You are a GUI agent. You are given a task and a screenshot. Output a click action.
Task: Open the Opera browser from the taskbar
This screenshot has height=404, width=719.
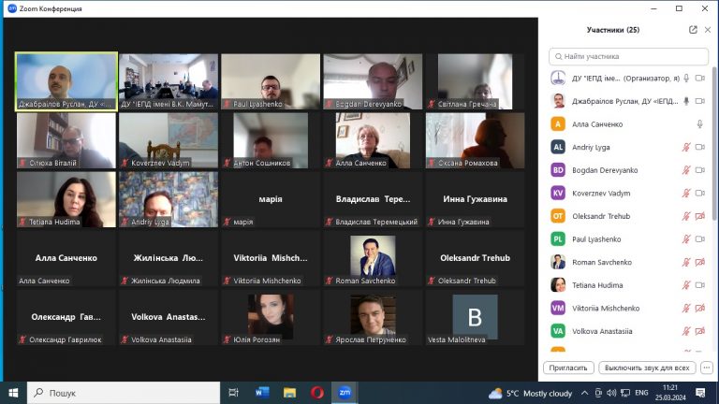(x=317, y=393)
